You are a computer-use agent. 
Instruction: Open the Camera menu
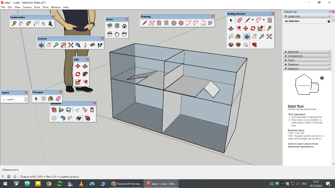pyautogui.click(x=27, y=7)
